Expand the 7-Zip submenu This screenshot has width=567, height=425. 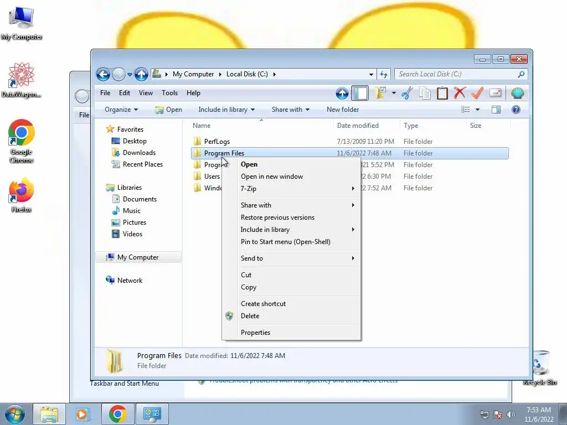(x=291, y=189)
